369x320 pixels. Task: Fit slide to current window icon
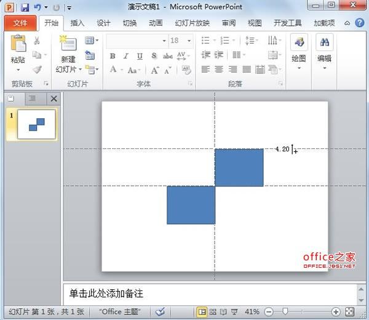pyautogui.click(x=349, y=312)
